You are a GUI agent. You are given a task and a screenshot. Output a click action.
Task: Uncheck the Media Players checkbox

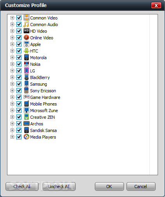pyautogui.click(x=19, y=137)
